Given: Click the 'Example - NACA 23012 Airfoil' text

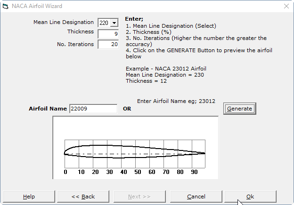Looking at the screenshot, I should click(166, 69).
